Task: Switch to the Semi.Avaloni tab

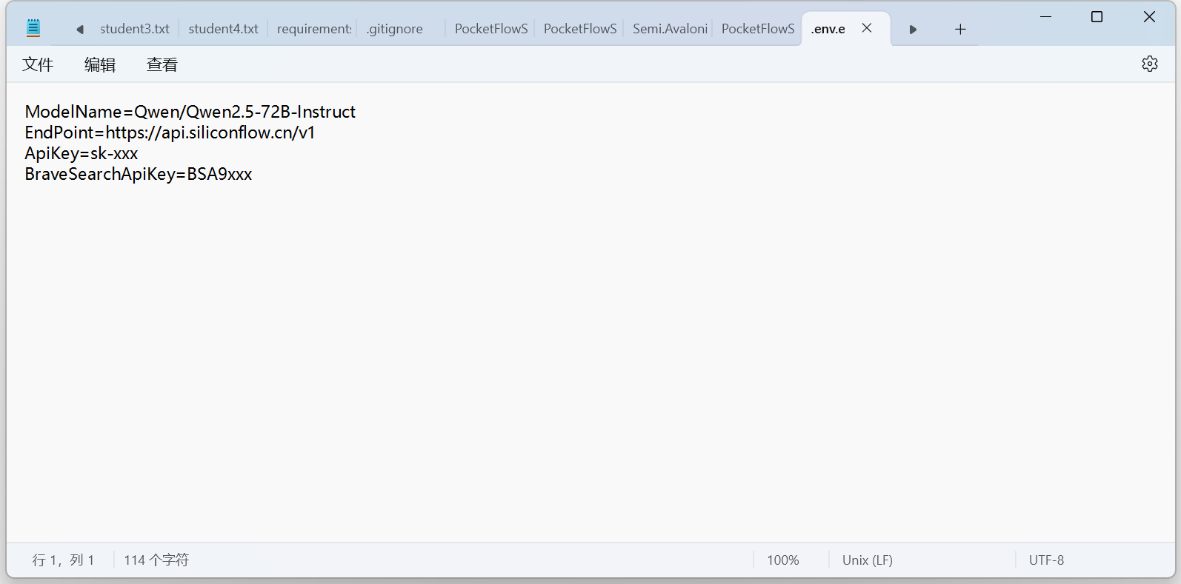Action: click(670, 29)
